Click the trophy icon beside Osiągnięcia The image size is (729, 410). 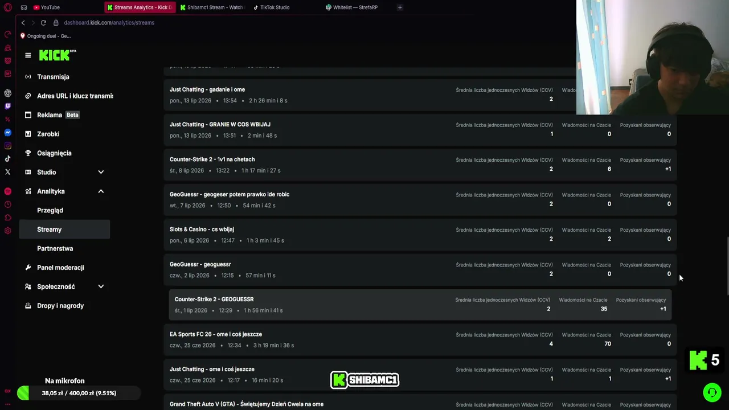tap(28, 153)
